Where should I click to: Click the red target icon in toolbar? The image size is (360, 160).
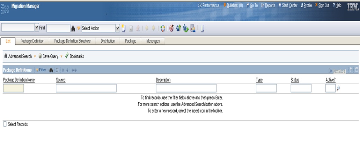click(x=171, y=28)
